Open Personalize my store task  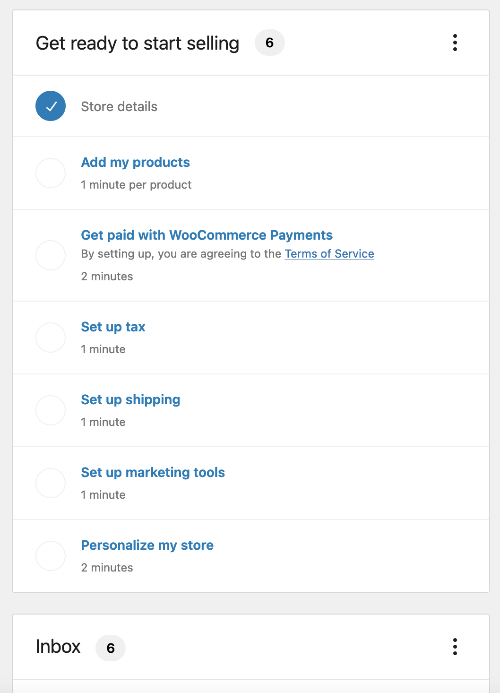pyautogui.click(x=147, y=546)
